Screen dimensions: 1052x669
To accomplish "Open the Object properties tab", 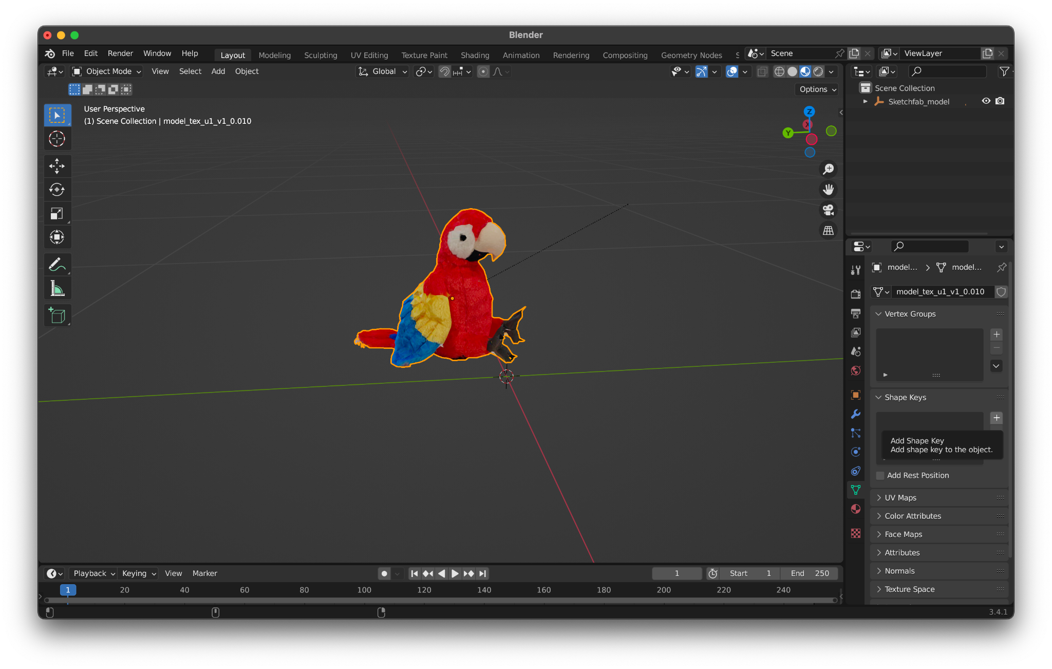I will pyautogui.click(x=856, y=395).
